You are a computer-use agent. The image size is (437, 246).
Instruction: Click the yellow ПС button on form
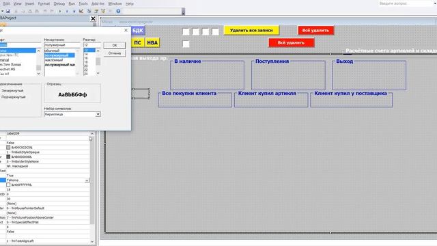click(x=138, y=42)
